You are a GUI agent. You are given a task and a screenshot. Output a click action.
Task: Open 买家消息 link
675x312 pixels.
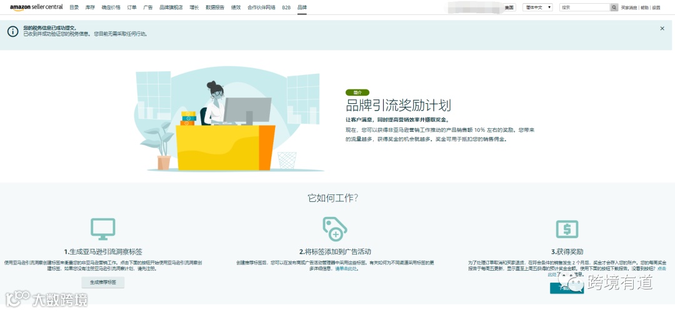(x=629, y=8)
